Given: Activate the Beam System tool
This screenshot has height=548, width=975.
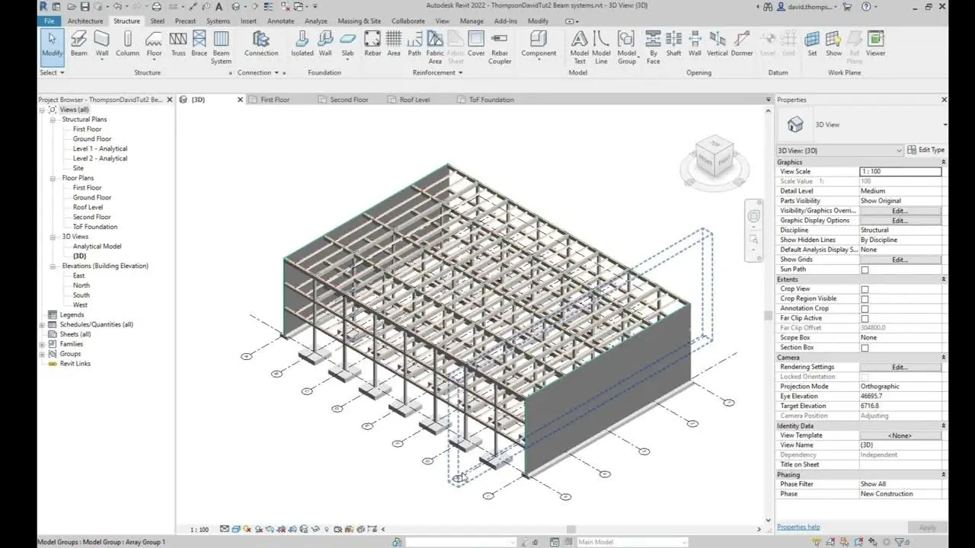Looking at the screenshot, I should click(x=221, y=47).
